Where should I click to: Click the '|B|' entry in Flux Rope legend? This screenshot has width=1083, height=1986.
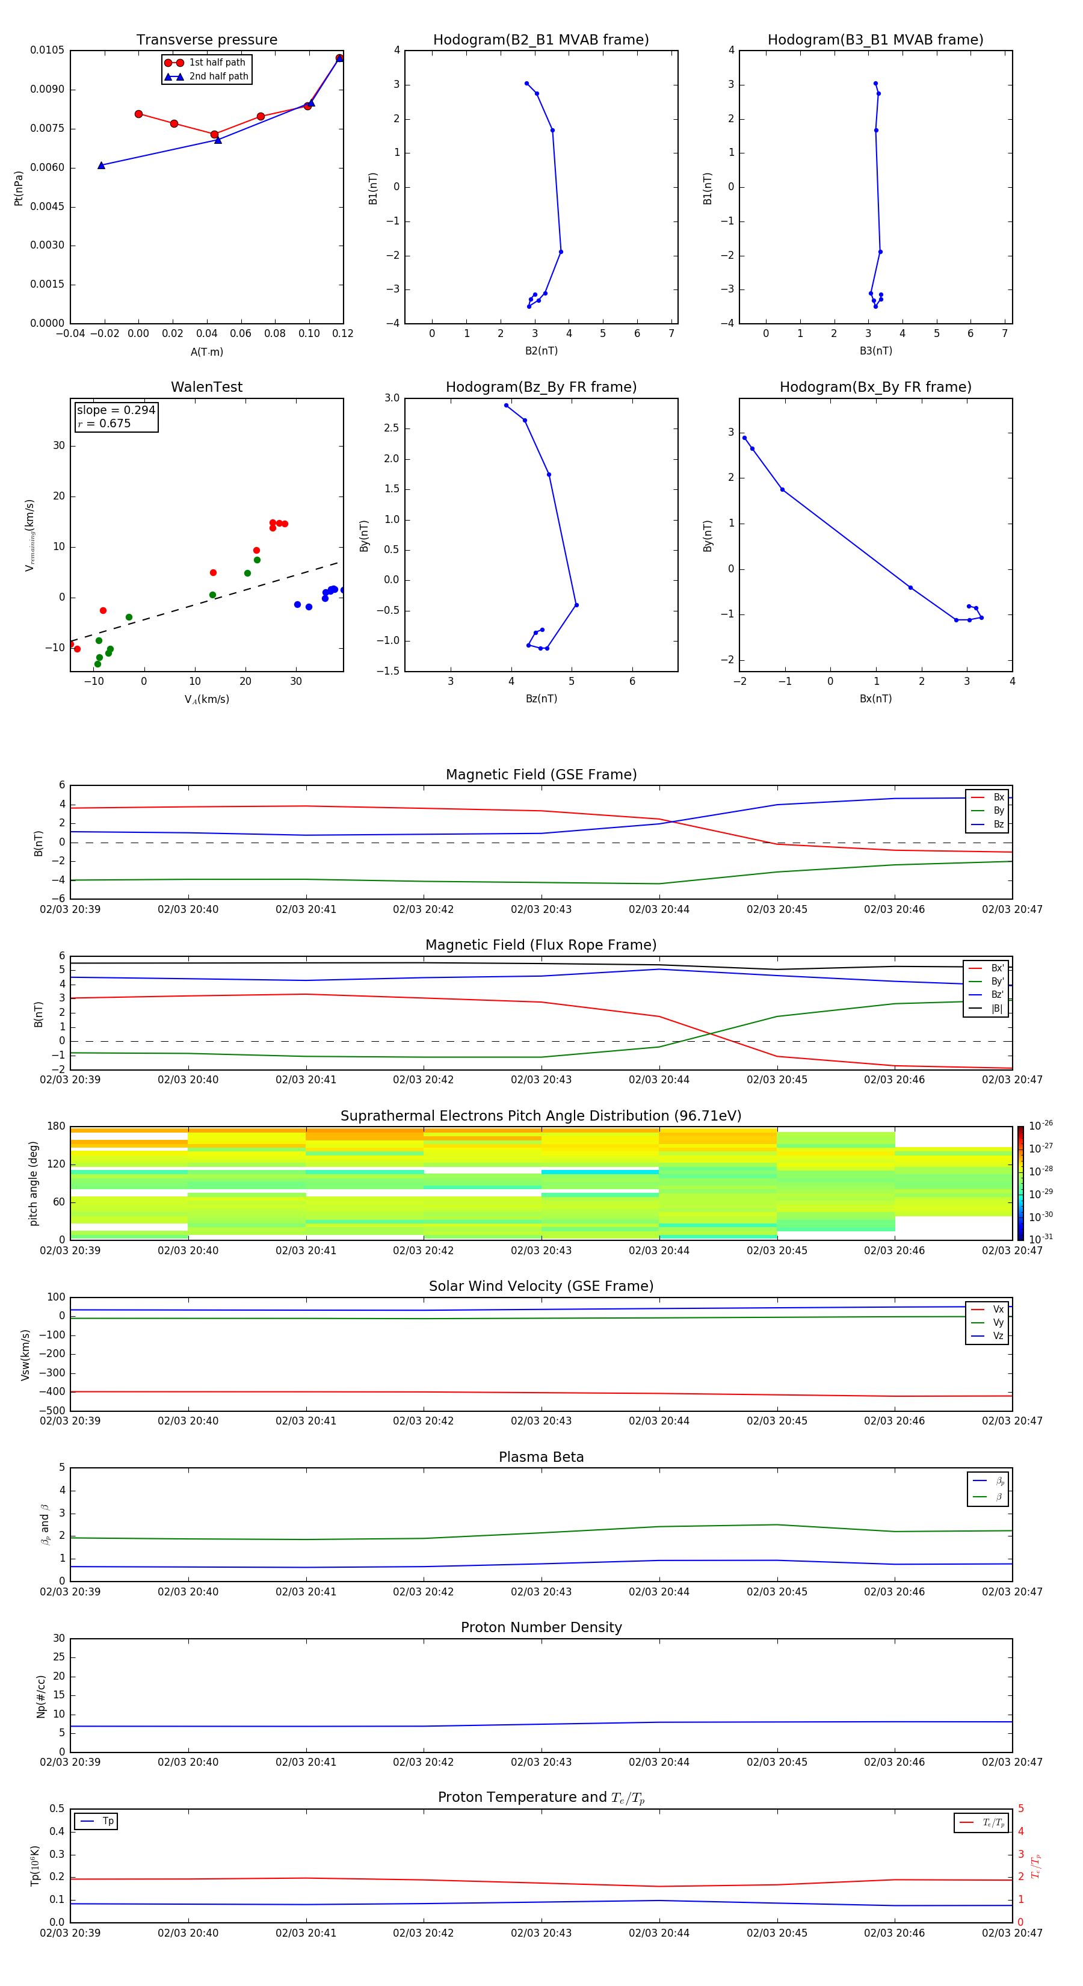[986, 1009]
